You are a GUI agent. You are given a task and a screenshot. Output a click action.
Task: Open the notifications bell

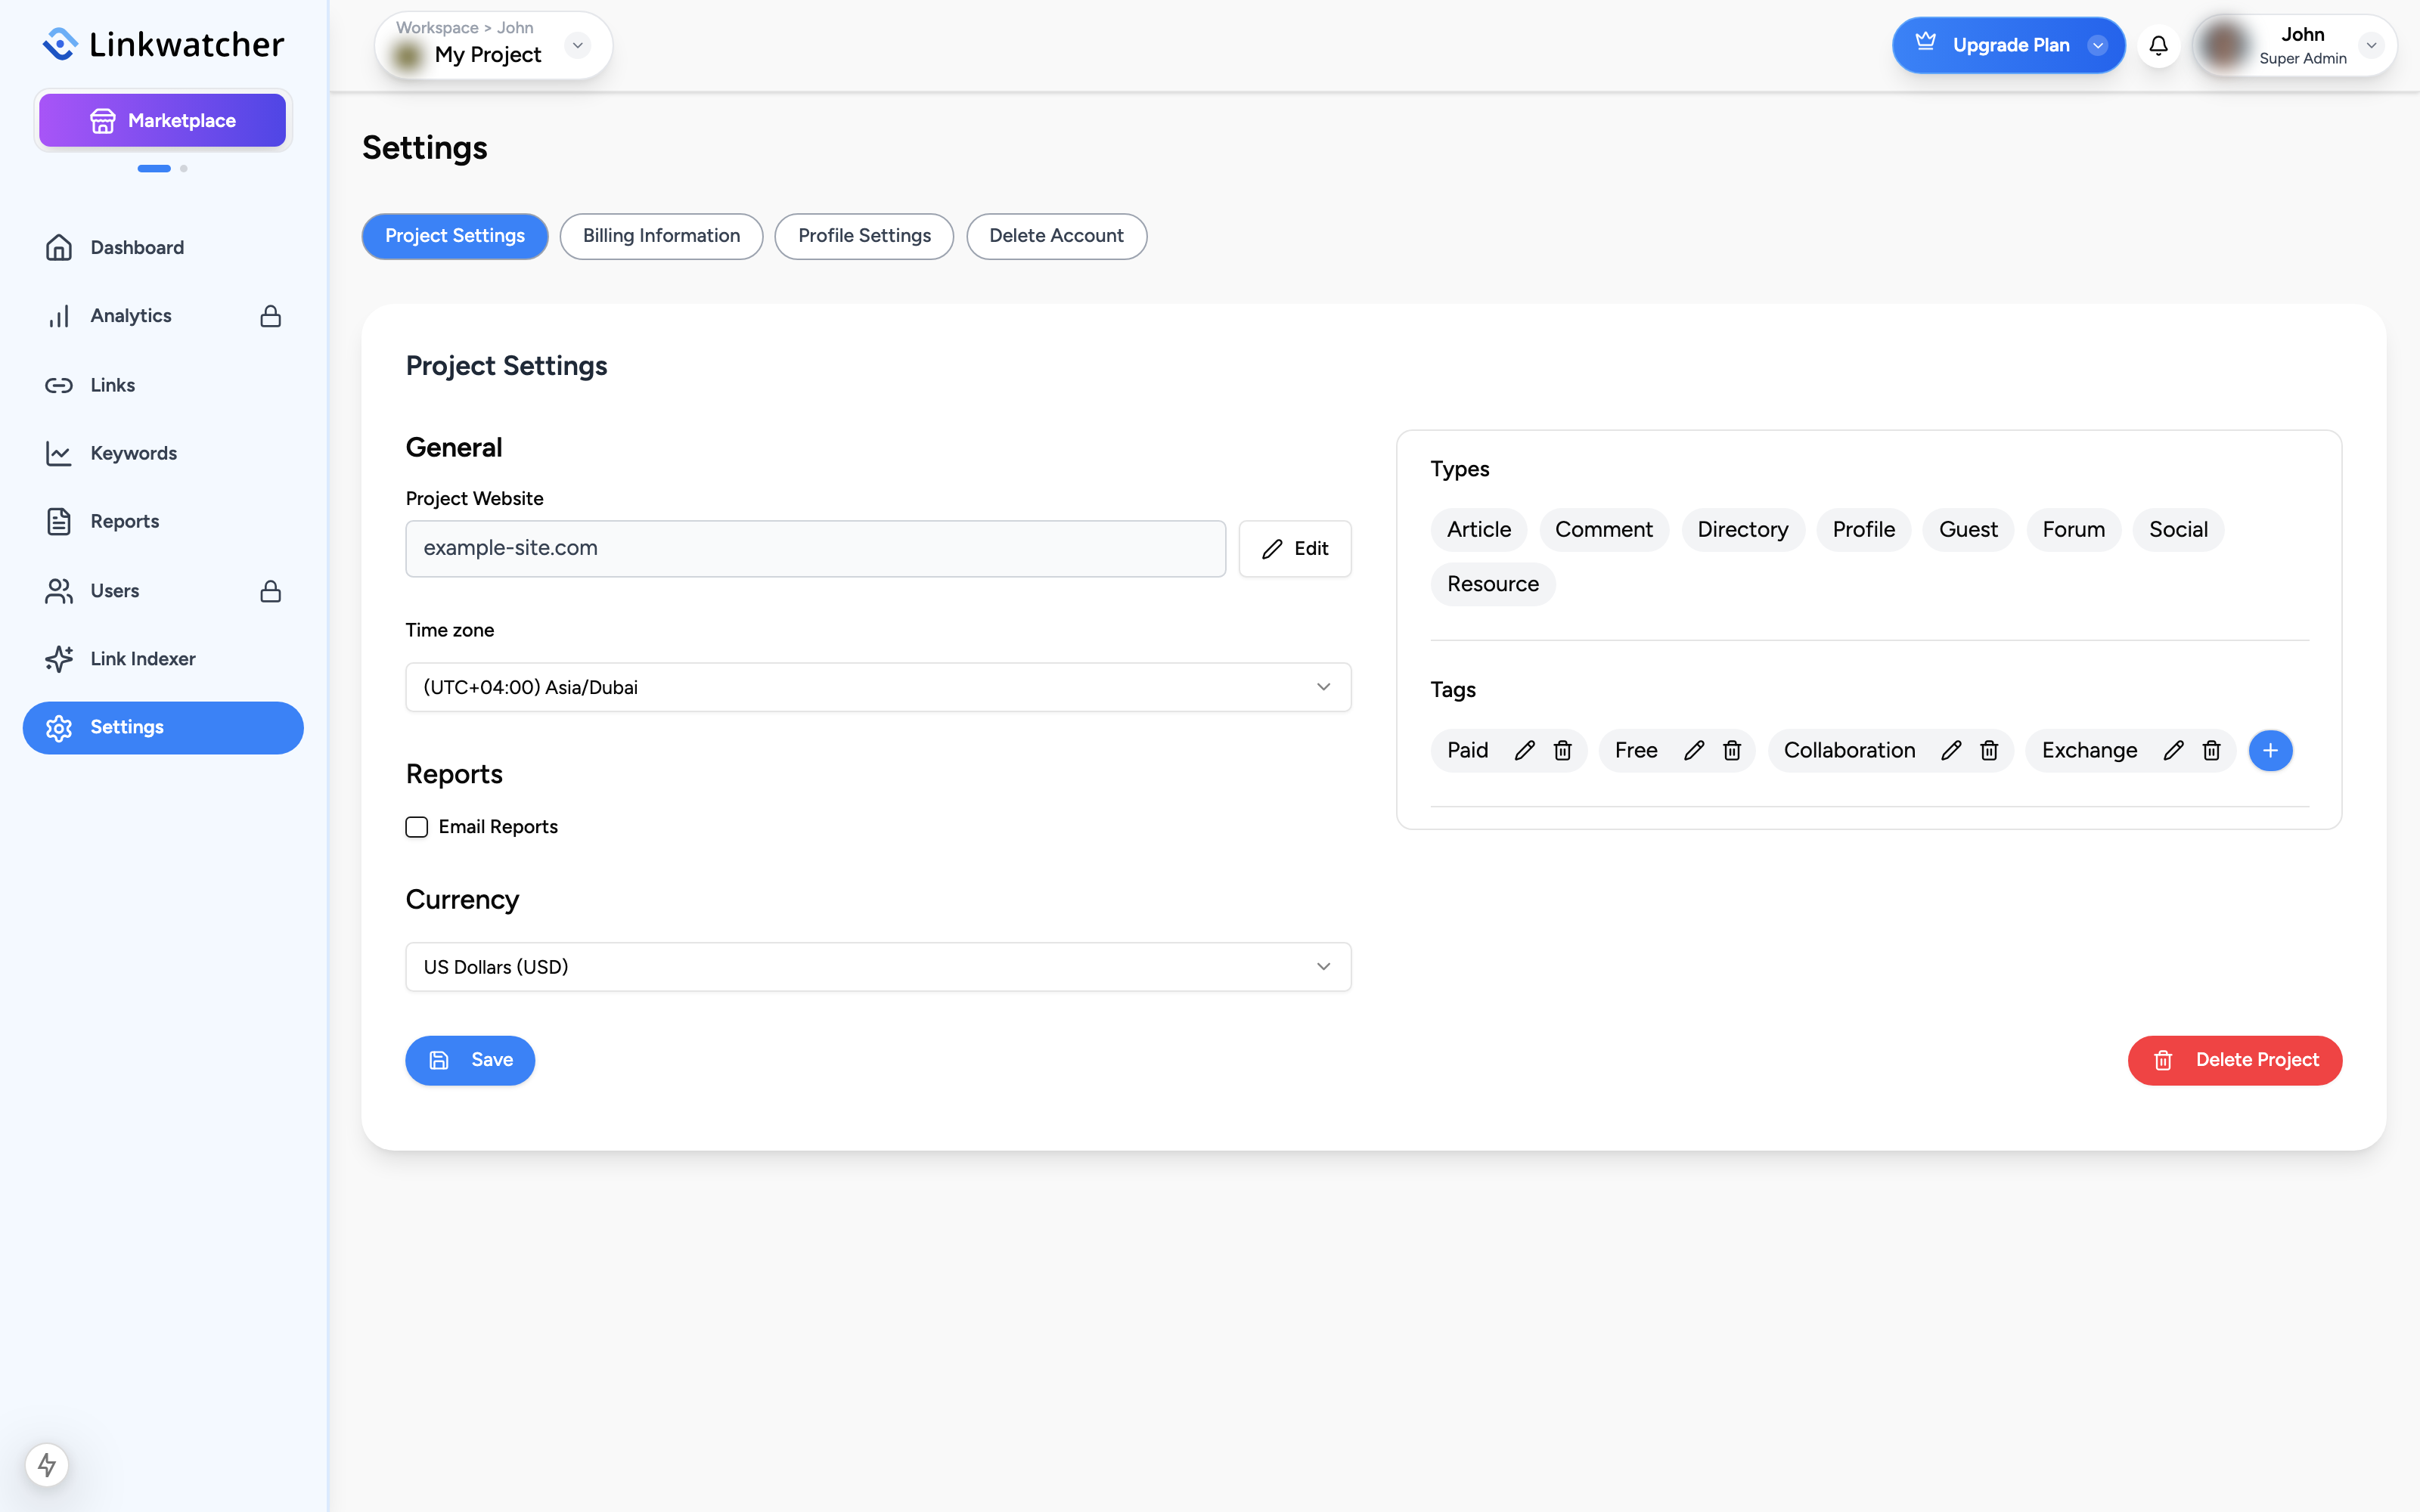(2158, 45)
